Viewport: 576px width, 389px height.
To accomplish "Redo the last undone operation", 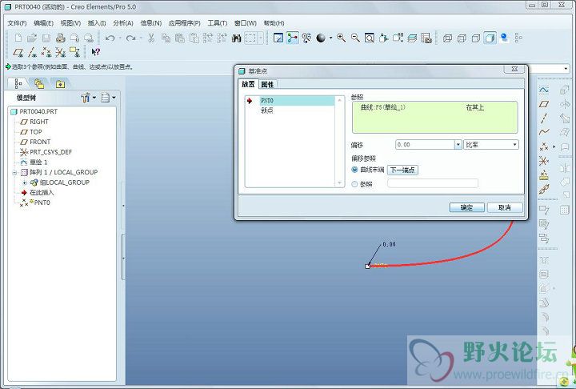I will coord(130,38).
